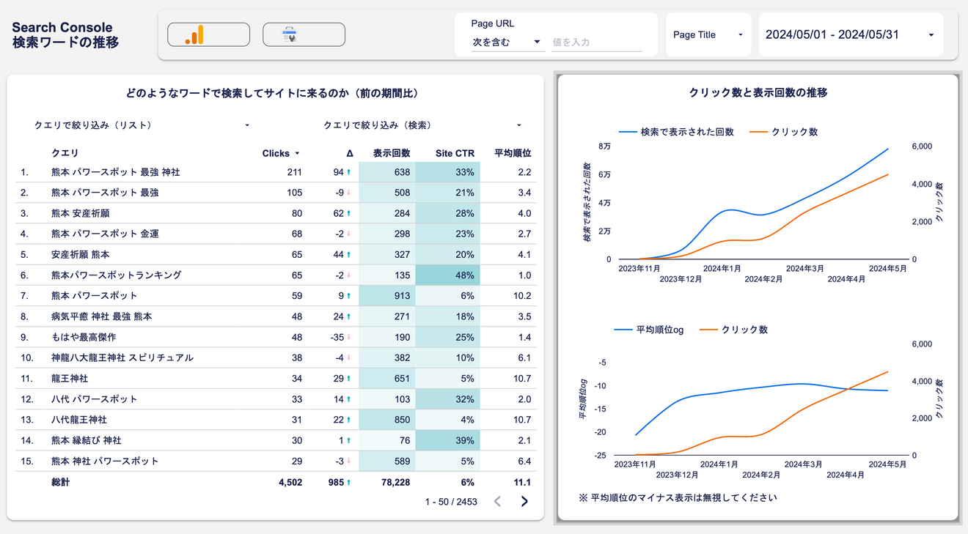Go to previous page of query table
Viewport: 968px width, 534px height.
click(x=498, y=502)
